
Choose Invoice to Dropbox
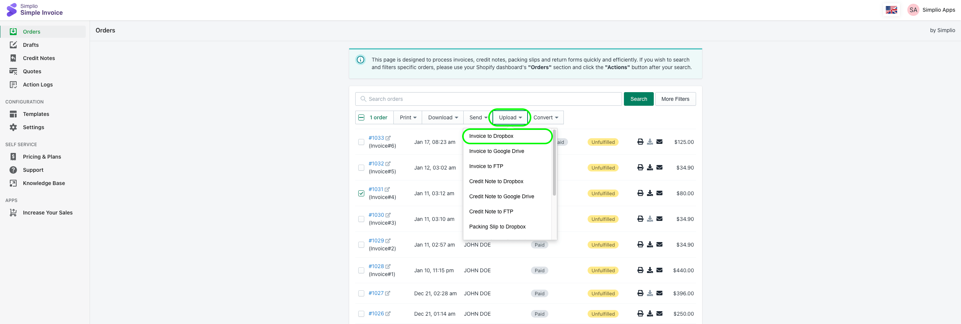click(x=508, y=136)
